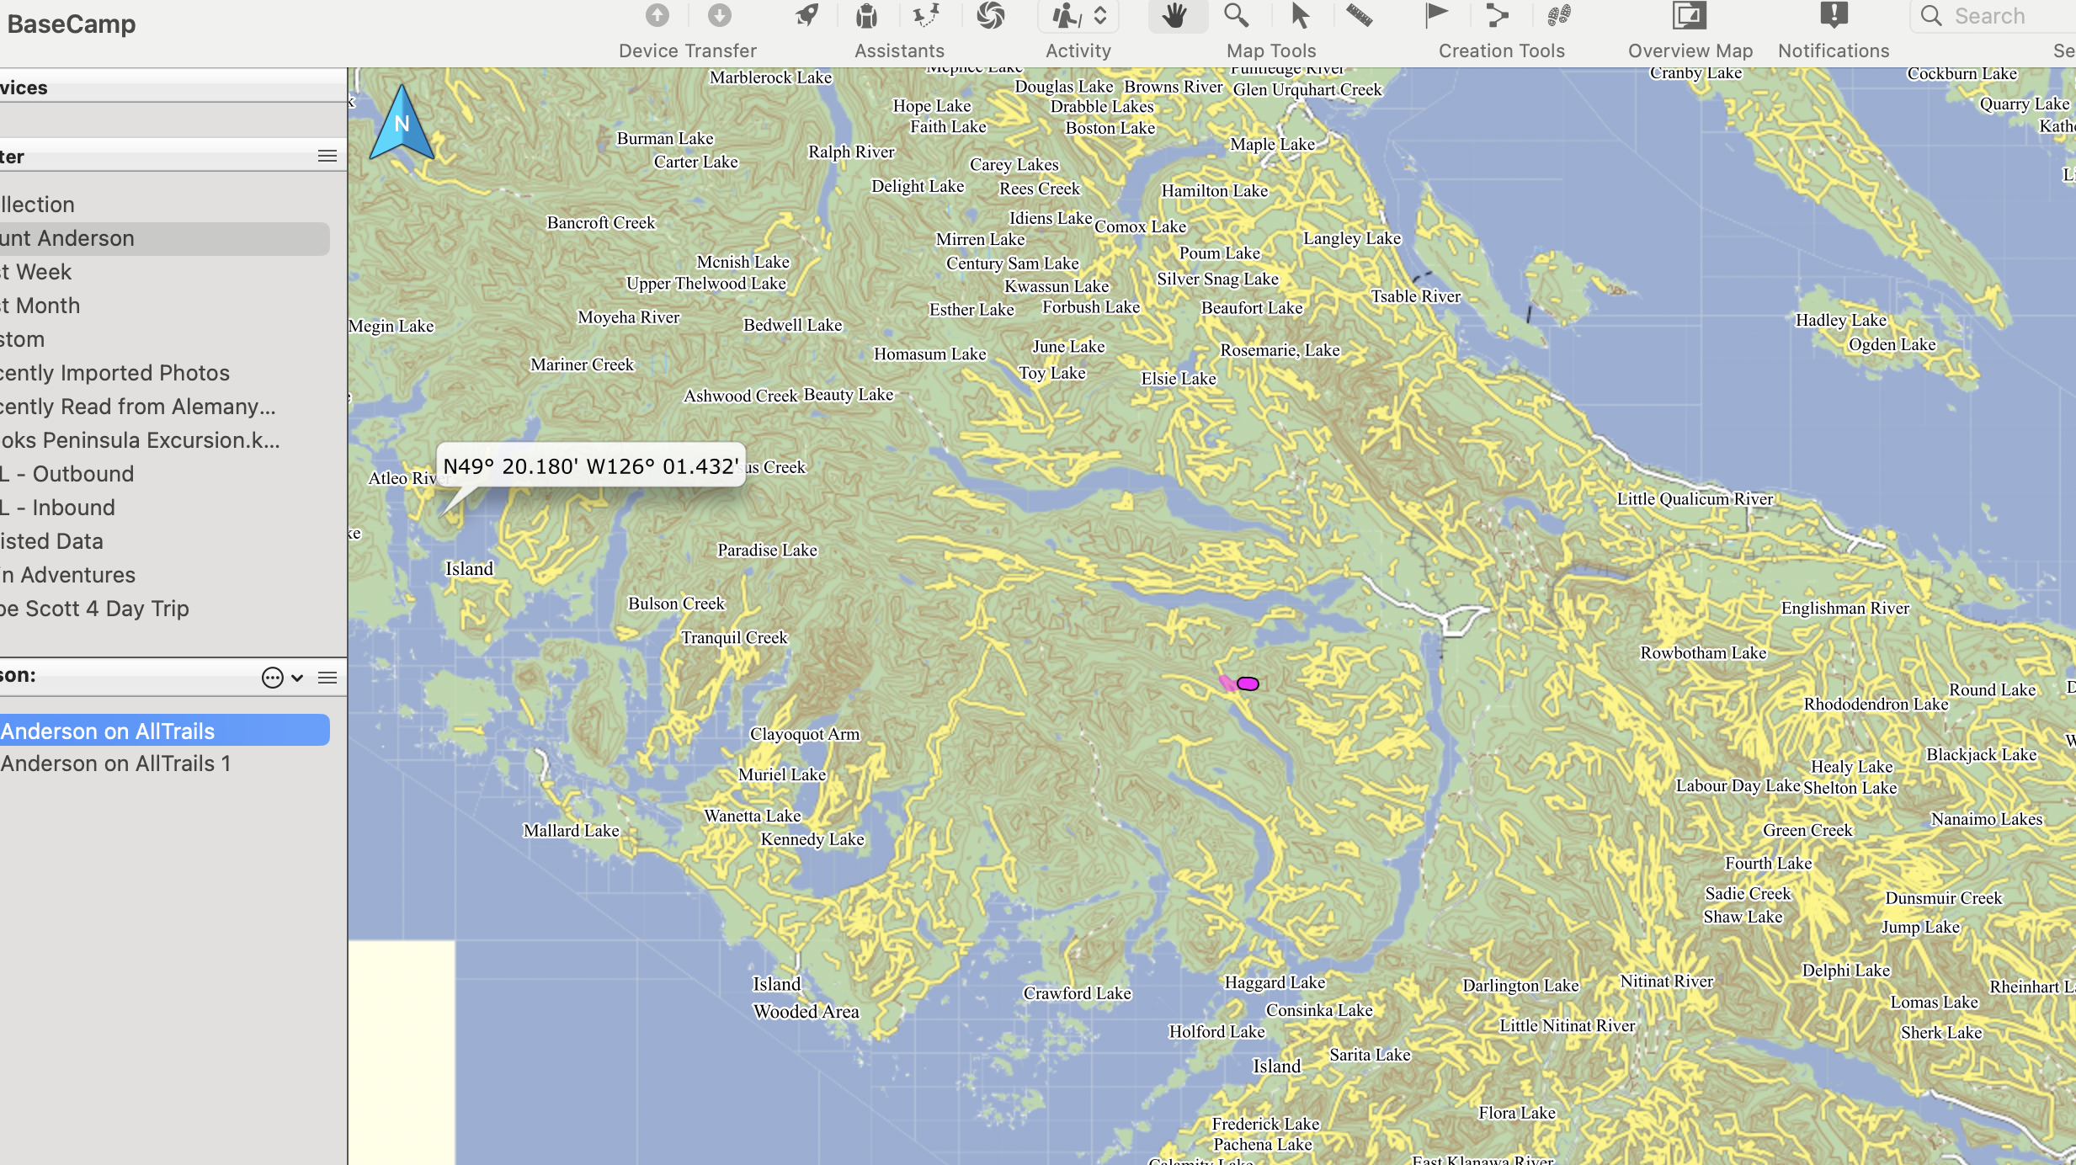The image size is (2076, 1165).
Task: Click the coordinates tooltip N49° 20.180'
Action: pos(591,465)
